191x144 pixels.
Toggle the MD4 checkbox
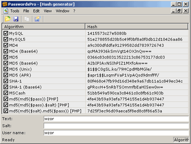(x=6, y=45)
